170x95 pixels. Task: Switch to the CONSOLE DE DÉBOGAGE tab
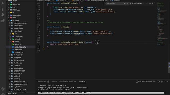pyautogui.click(x=68, y=82)
